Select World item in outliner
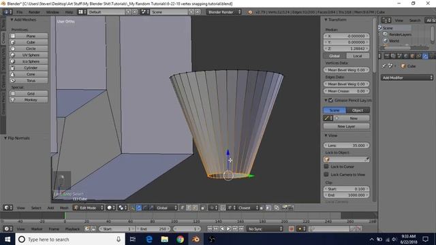Viewport: 436px width, 245px height. [x=394, y=41]
